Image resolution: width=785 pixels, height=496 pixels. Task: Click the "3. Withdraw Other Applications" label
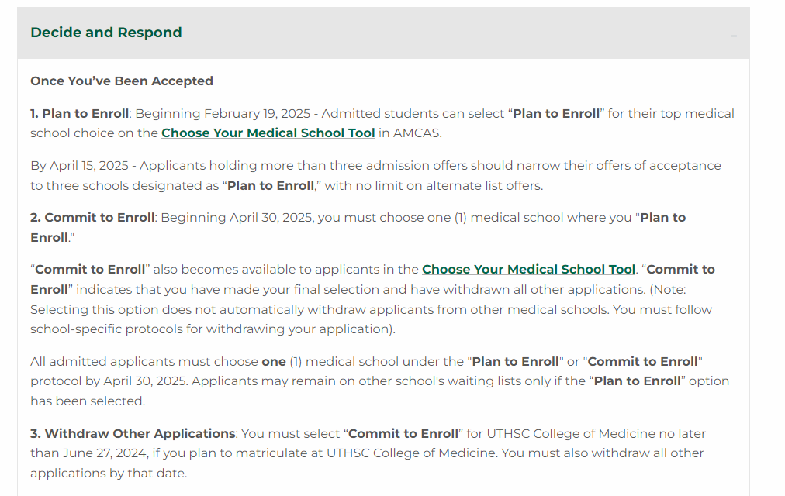coord(133,434)
